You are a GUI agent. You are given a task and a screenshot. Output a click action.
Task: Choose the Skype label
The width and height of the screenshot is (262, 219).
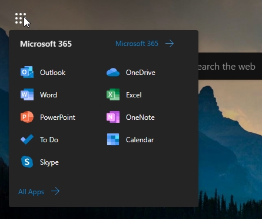point(49,162)
